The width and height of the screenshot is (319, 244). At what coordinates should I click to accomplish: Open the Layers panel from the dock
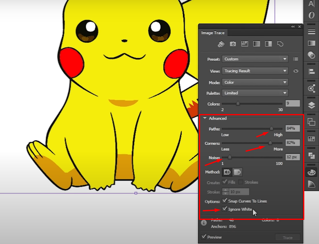pyautogui.click(x=312, y=105)
